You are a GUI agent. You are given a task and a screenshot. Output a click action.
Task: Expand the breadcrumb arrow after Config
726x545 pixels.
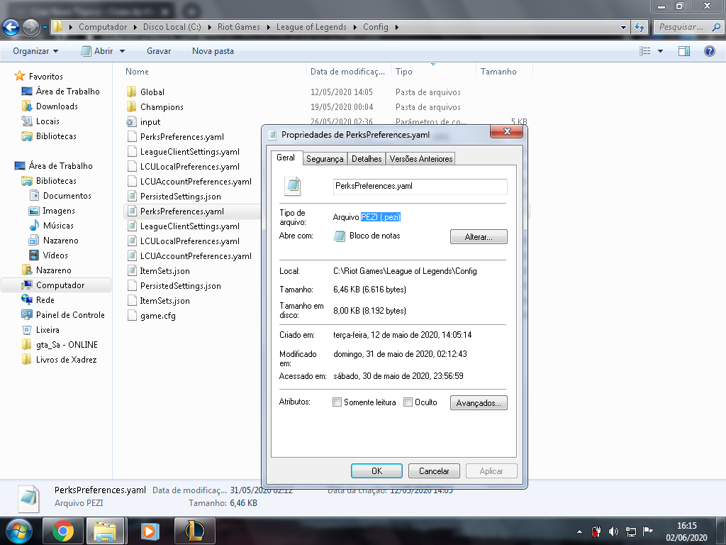(397, 28)
